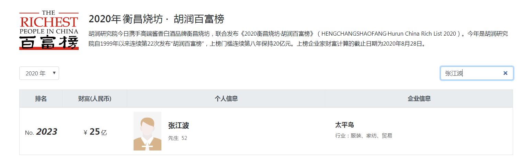Clear the search box with the X icon
Image resolution: width=524 pixels, height=157 pixels.
pyautogui.click(x=505, y=73)
